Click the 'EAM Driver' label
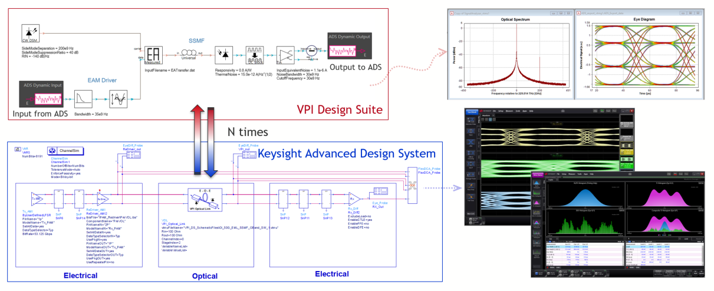This screenshot has width=714, height=291. [x=101, y=81]
